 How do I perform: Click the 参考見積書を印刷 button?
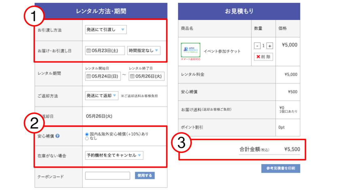pyautogui.click(x=280, y=168)
